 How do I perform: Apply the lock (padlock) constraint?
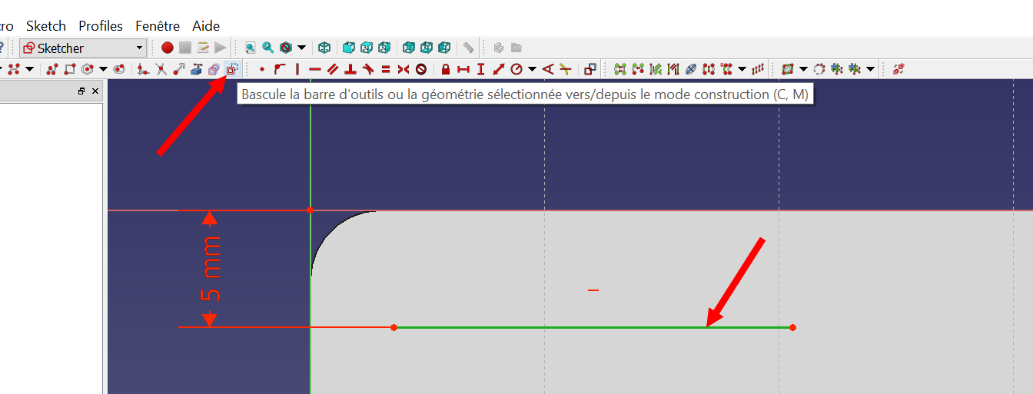(x=446, y=69)
